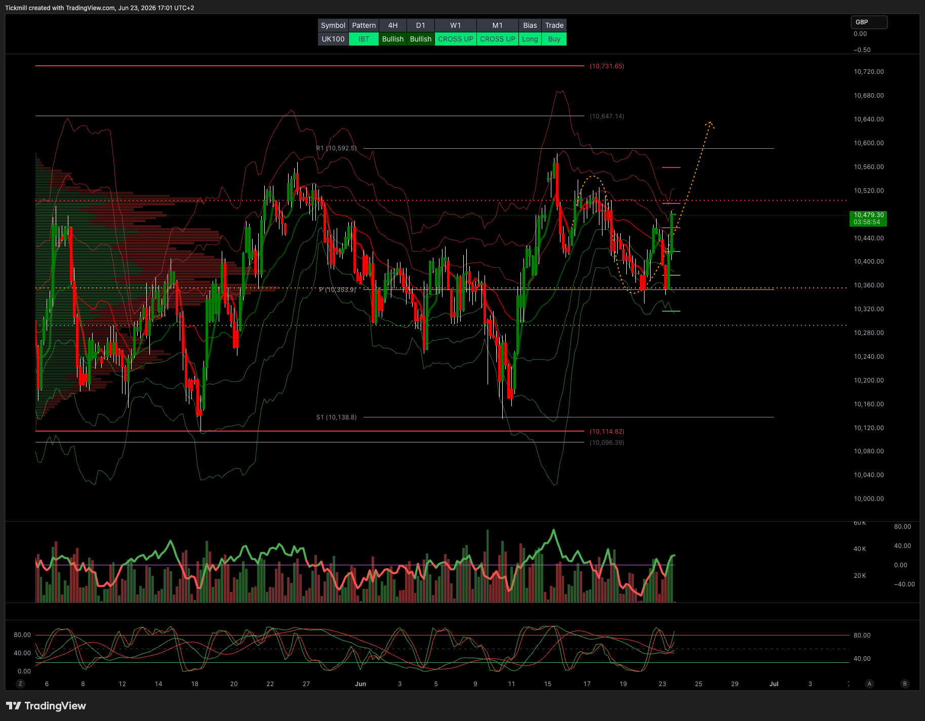925x721 pixels.
Task: Click the Jun label on the time axis
Action: click(360, 684)
